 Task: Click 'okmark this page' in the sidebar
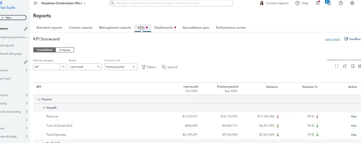coord(11,54)
